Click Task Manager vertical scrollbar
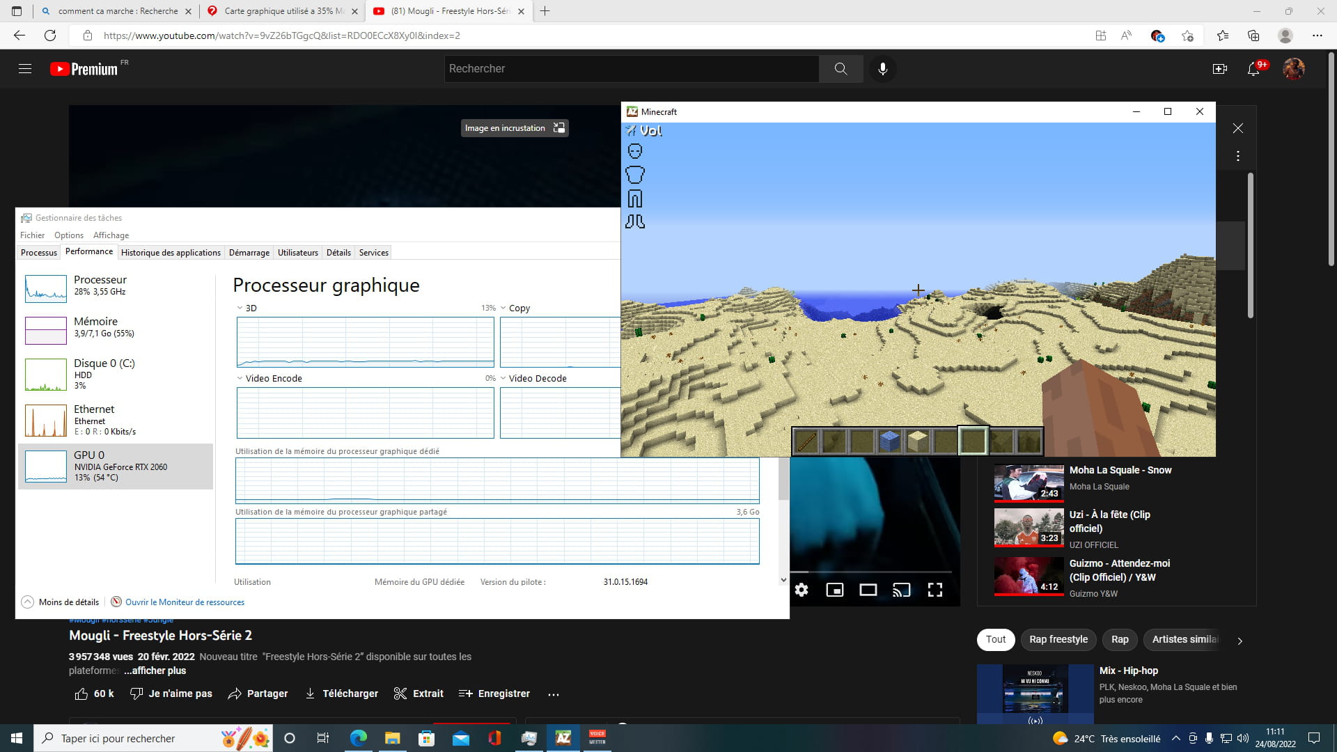Screen dimensions: 1337x752 (x=783, y=480)
